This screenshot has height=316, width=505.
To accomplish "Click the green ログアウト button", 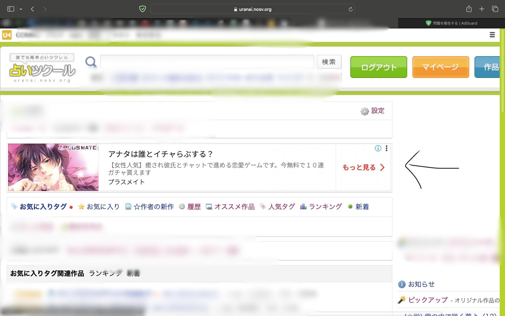I will coord(378,67).
